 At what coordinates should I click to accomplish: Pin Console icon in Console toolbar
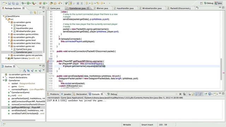pyautogui.click(x=206, y=94)
